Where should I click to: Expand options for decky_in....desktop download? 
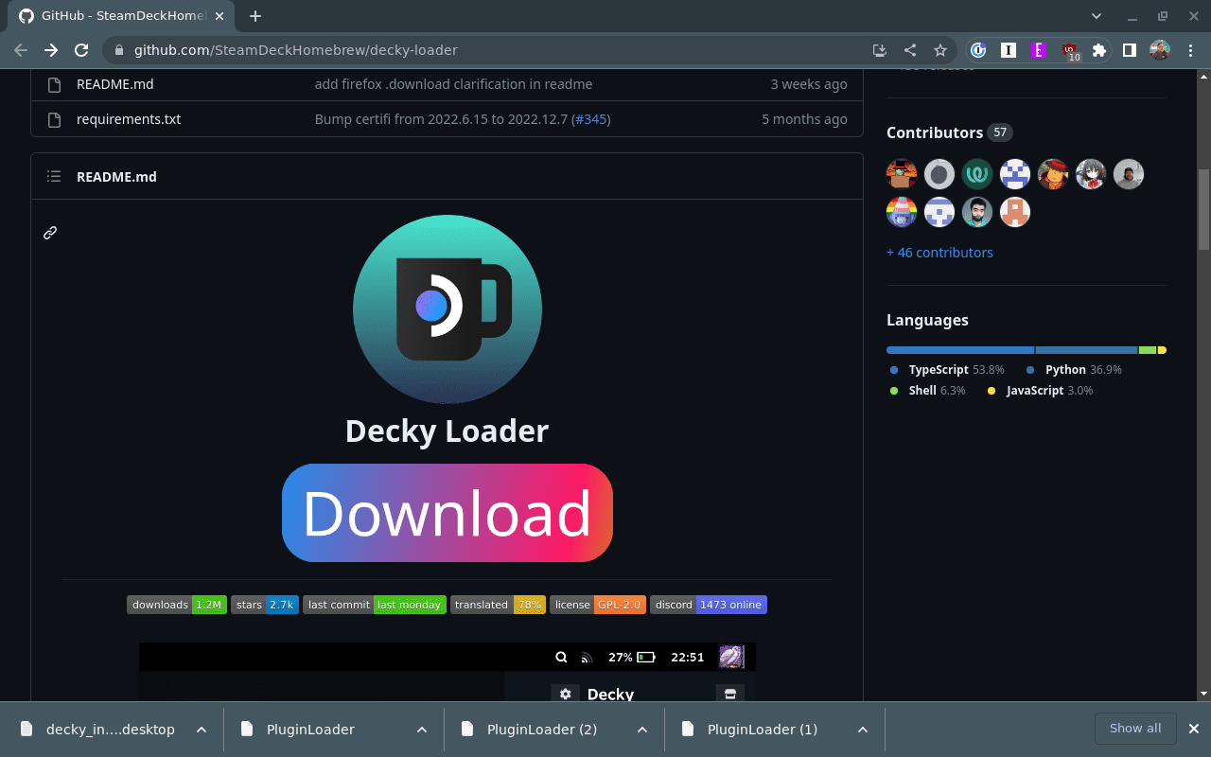point(202,730)
